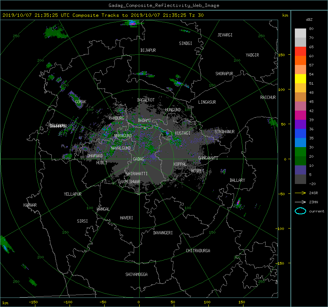Click the SINDHANUR city label
Image resolution: width=328 pixels, height=307 pixels.
[224, 132]
